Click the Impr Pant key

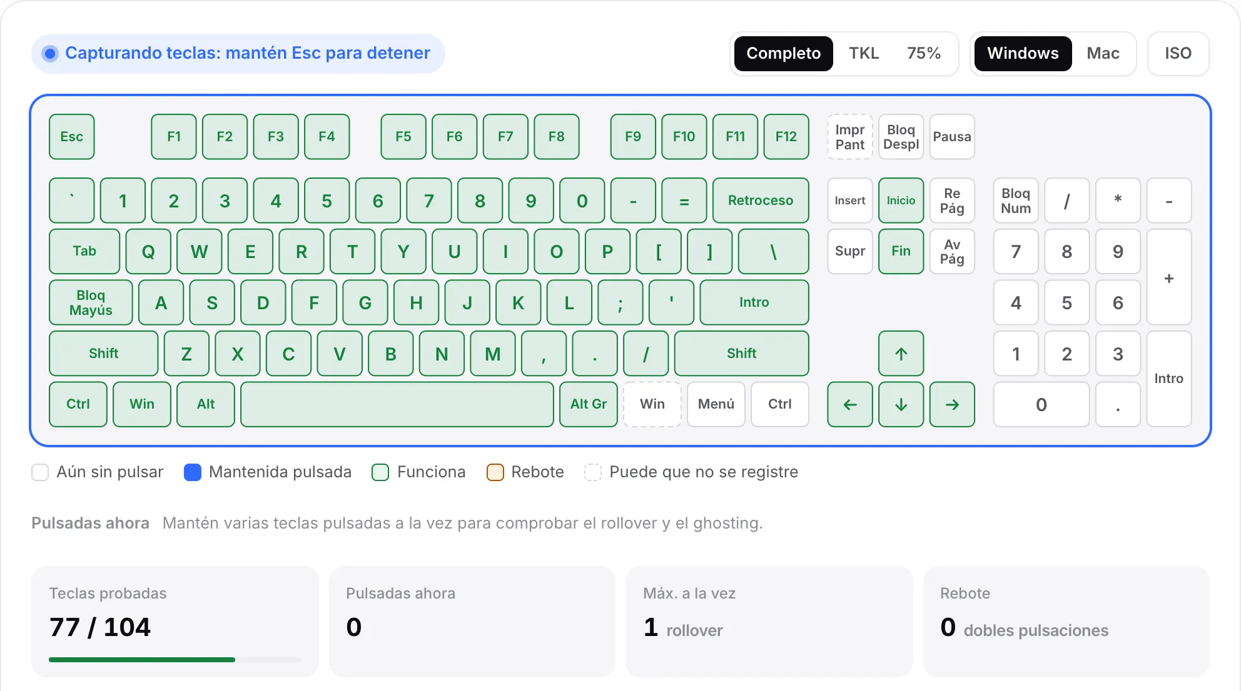point(849,137)
